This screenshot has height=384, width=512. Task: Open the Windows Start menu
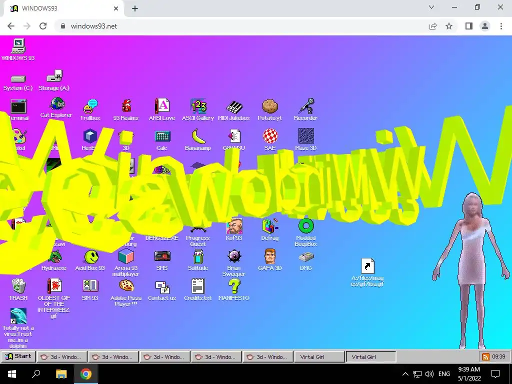pos(12,374)
